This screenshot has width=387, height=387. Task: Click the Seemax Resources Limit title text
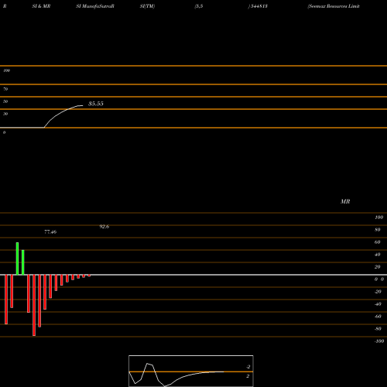[x=334, y=6]
